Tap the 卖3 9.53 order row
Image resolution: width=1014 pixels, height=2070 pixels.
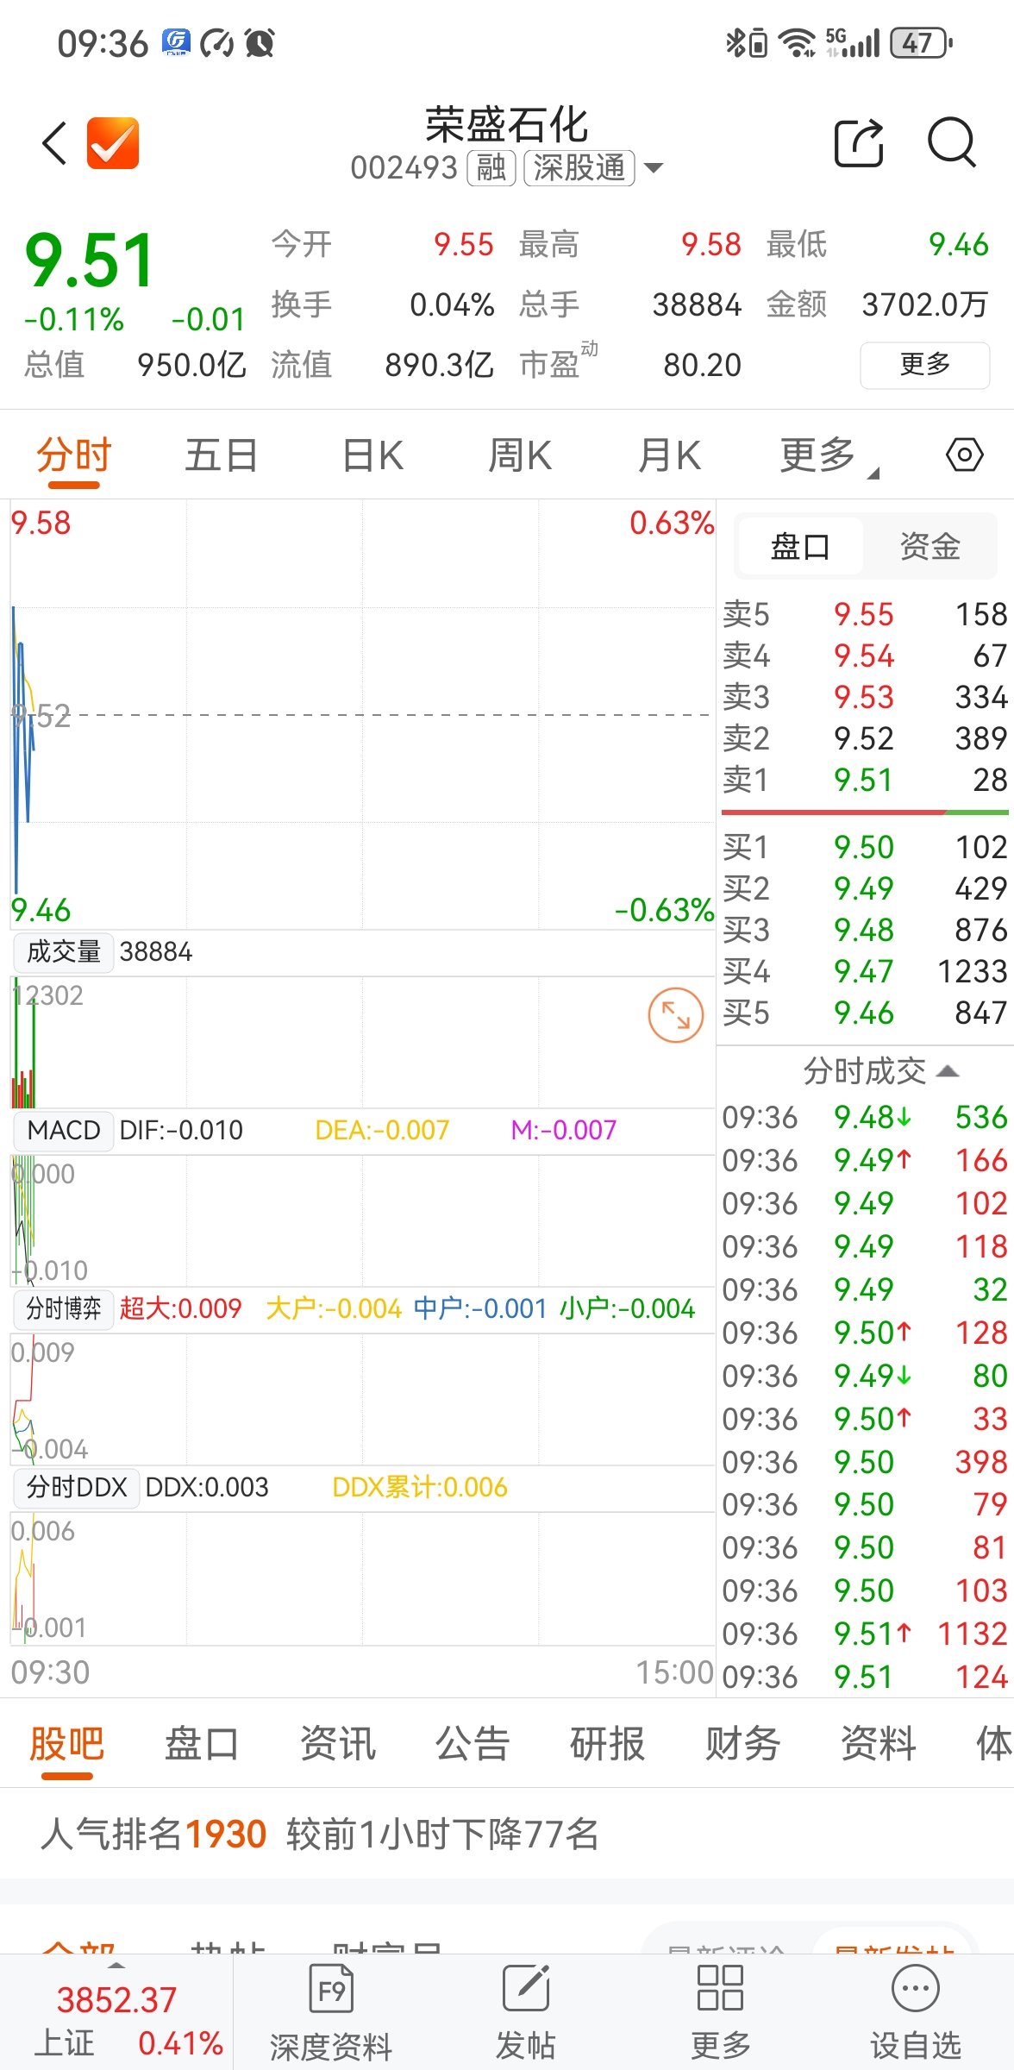864,697
